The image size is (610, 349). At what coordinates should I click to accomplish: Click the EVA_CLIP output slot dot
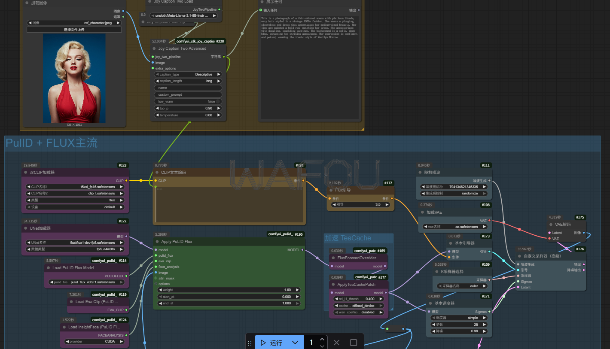coord(126,310)
